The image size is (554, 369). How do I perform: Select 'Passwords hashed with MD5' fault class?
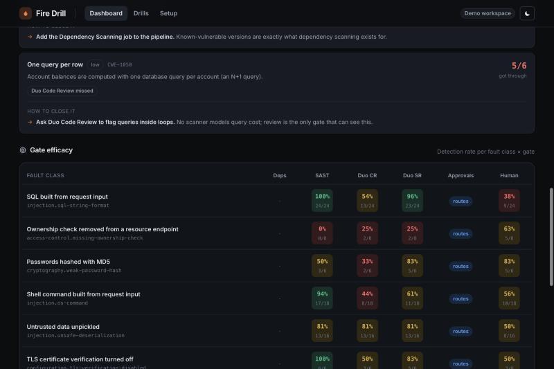[x=68, y=262]
